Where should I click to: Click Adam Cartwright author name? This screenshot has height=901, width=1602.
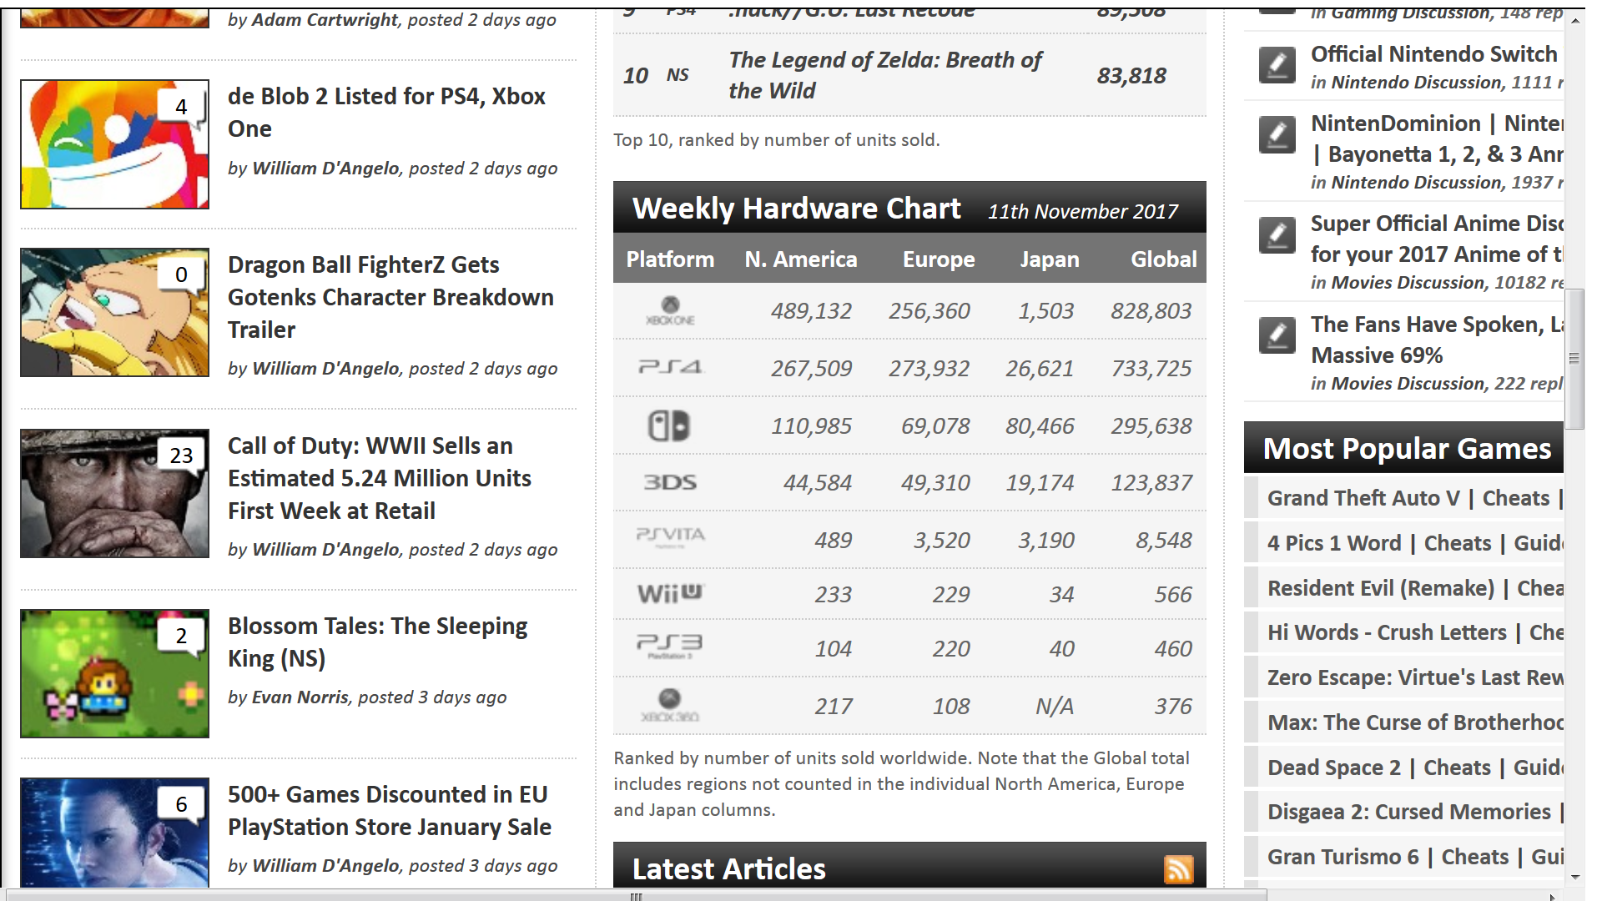pos(325,20)
